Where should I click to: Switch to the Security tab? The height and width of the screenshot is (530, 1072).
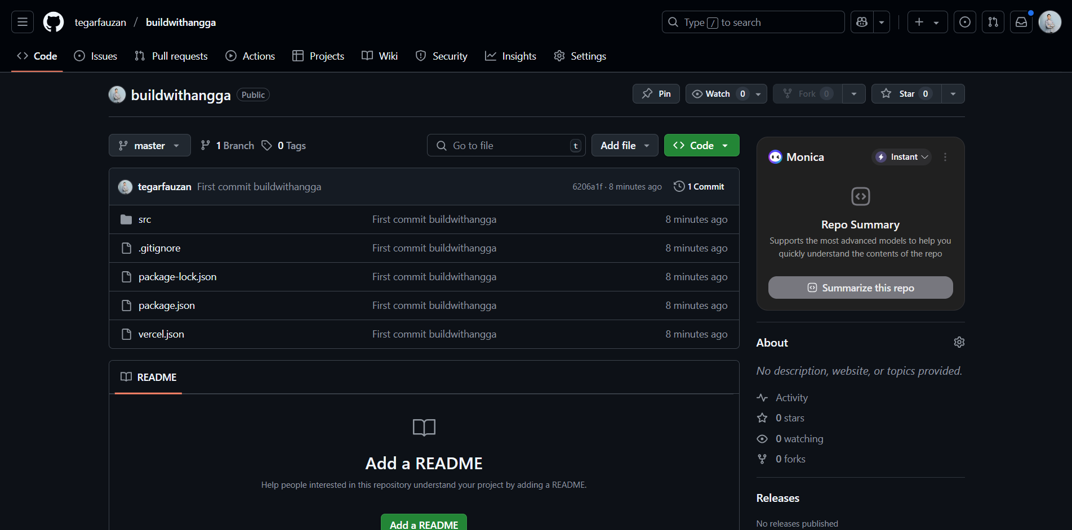pos(442,56)
